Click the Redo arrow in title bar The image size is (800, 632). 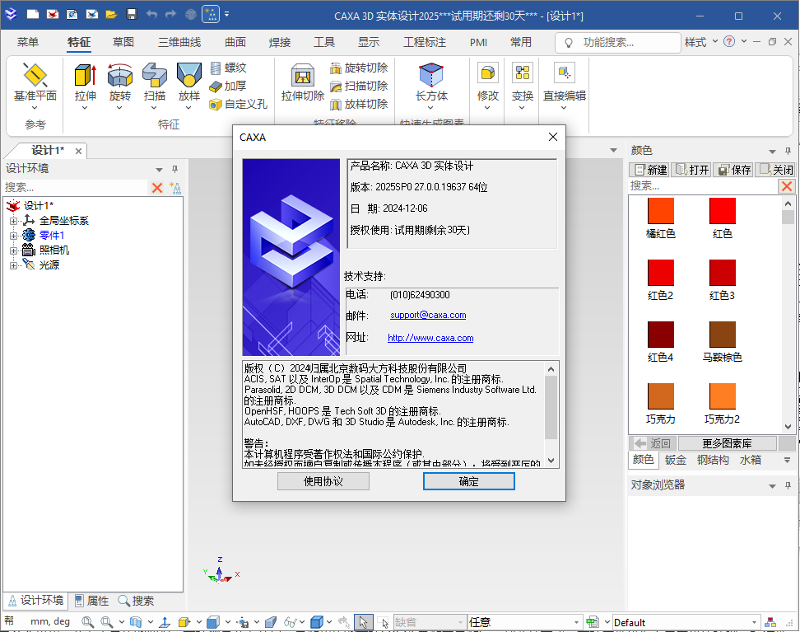[171, 14]
